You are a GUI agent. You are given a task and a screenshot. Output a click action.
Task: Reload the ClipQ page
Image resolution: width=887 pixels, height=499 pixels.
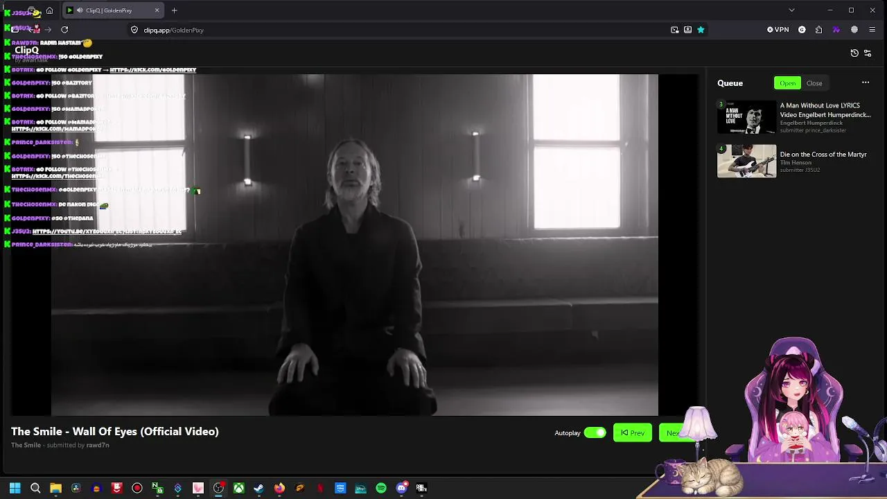(x=64, y=30)
